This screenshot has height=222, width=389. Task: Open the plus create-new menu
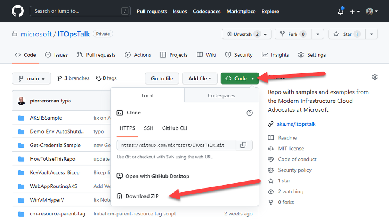(x=355, y=11)
